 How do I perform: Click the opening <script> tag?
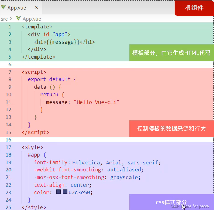[34, 72]
